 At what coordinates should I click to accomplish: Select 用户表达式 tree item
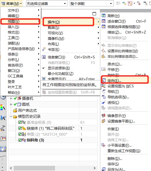[x=27, y=110]
